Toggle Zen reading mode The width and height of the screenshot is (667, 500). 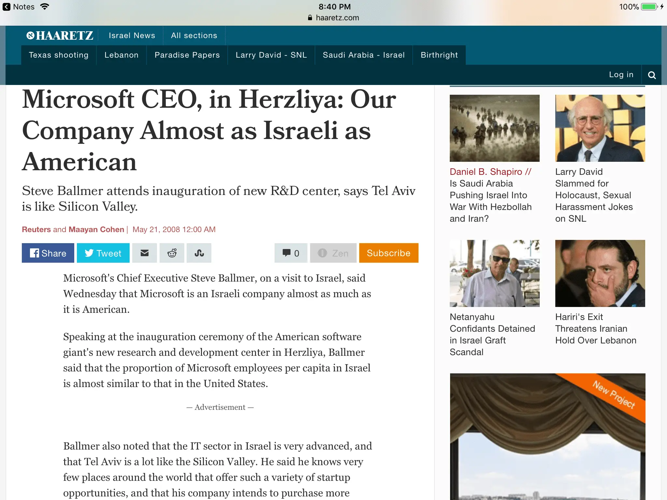pos(333,253)
